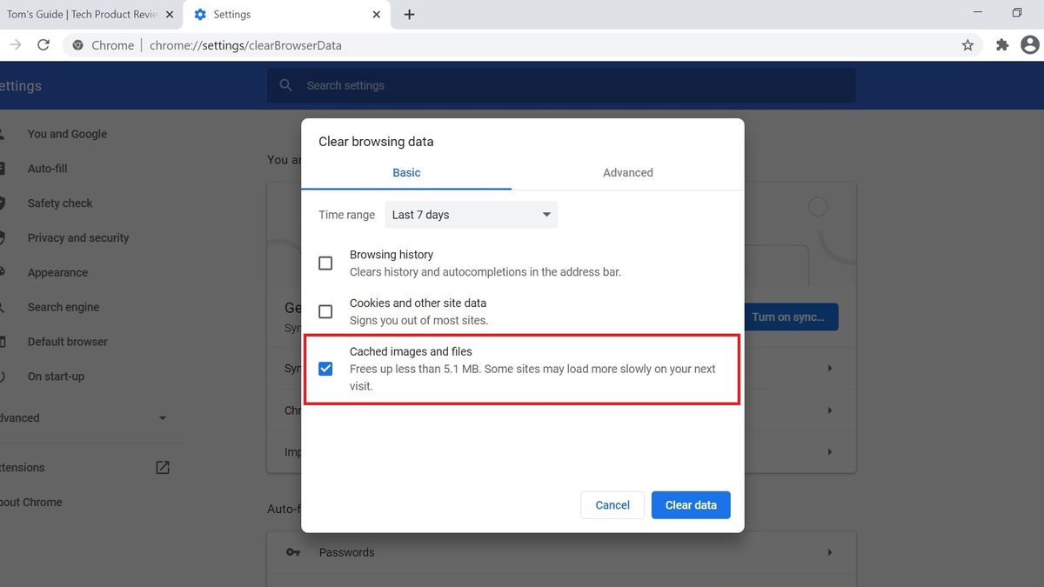
Task: Open the profile avatar icon
Action: pos(1030,44)
